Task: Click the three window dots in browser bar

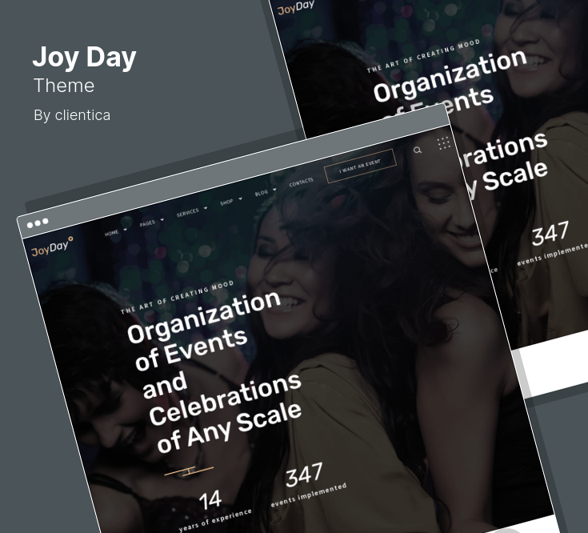Action: click(x=38, y=223)
